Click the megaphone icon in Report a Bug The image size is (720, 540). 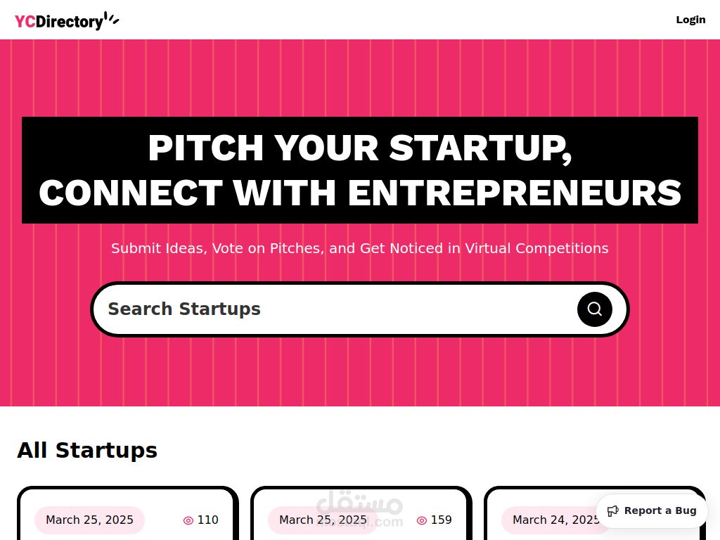pos(613,511)
